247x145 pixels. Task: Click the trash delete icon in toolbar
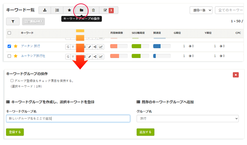point(94,10)
